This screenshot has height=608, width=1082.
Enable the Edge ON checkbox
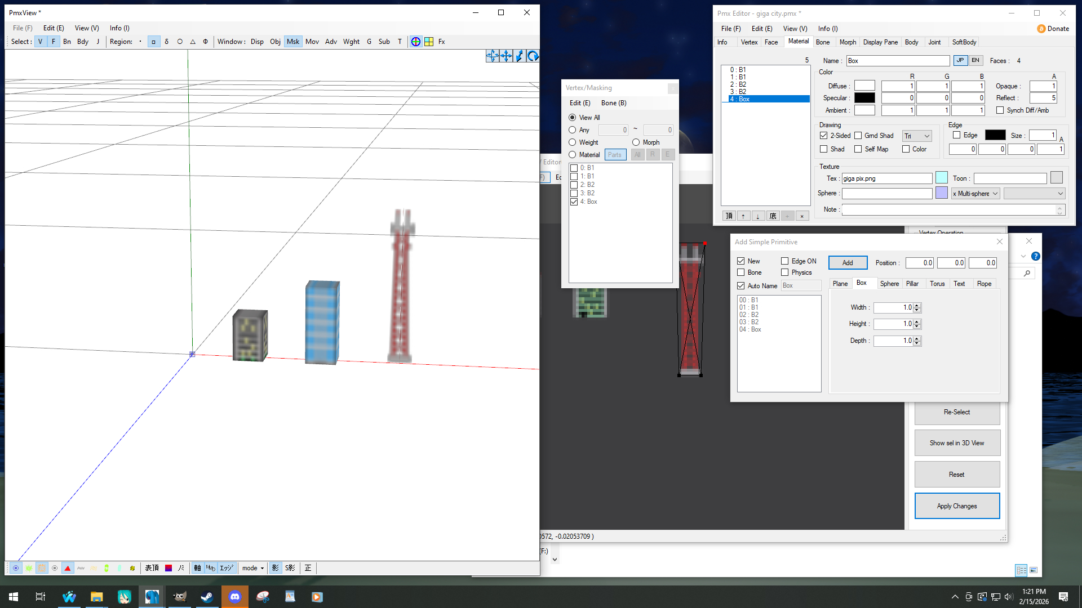coord(784,261)
